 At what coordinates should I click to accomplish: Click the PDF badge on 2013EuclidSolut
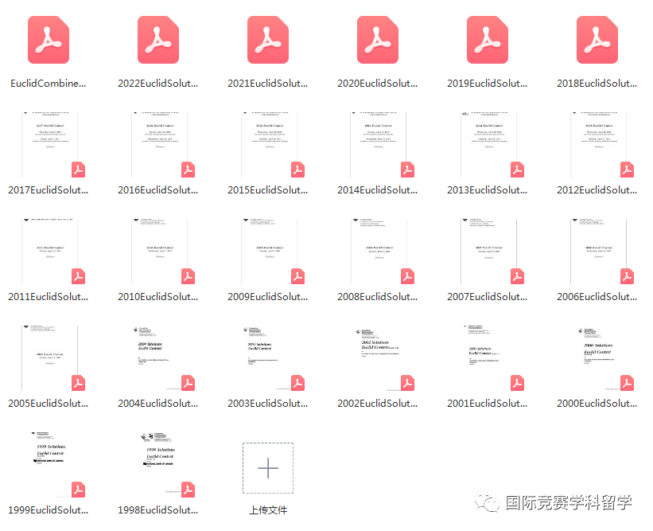pyautogui.click(x=517, y=170)
